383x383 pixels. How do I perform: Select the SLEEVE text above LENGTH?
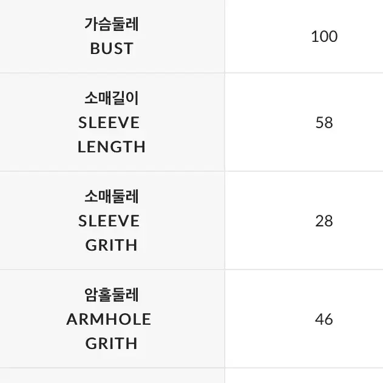(109, 123)
